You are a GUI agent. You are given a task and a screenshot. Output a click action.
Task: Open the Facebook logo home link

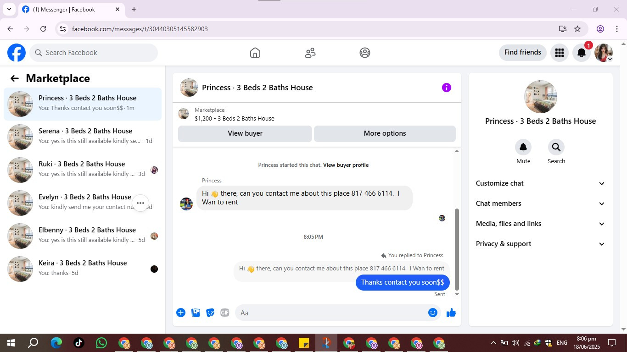17,53
